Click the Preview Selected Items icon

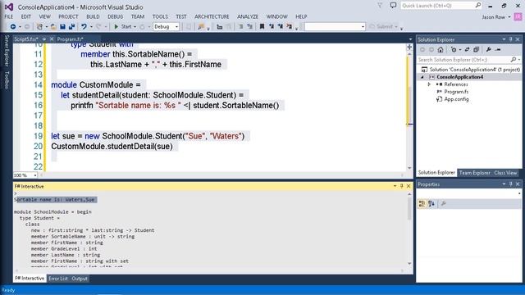[x=498, y=50]
